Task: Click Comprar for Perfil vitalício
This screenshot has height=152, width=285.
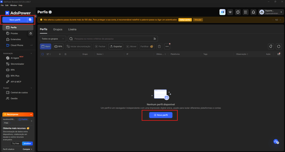Action: pyautogui.click(x=27, y=149)
